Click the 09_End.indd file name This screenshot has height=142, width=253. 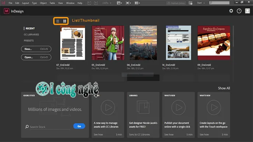coord(204,65)
